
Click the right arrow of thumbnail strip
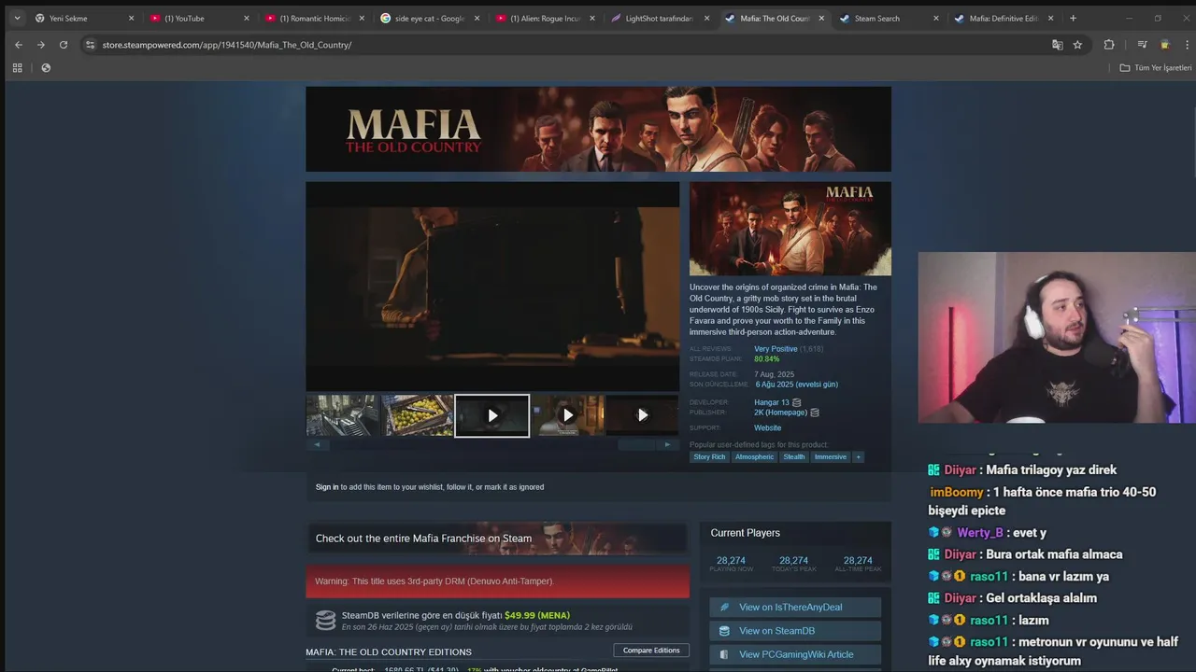667,444
